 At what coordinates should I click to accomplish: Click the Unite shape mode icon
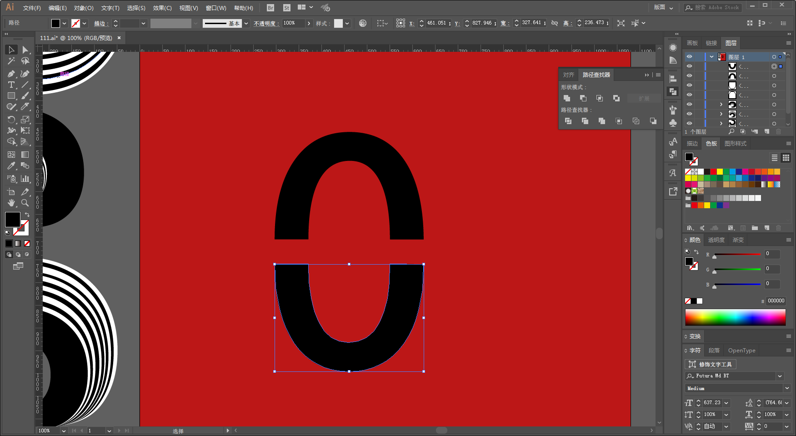click(567, 98)
